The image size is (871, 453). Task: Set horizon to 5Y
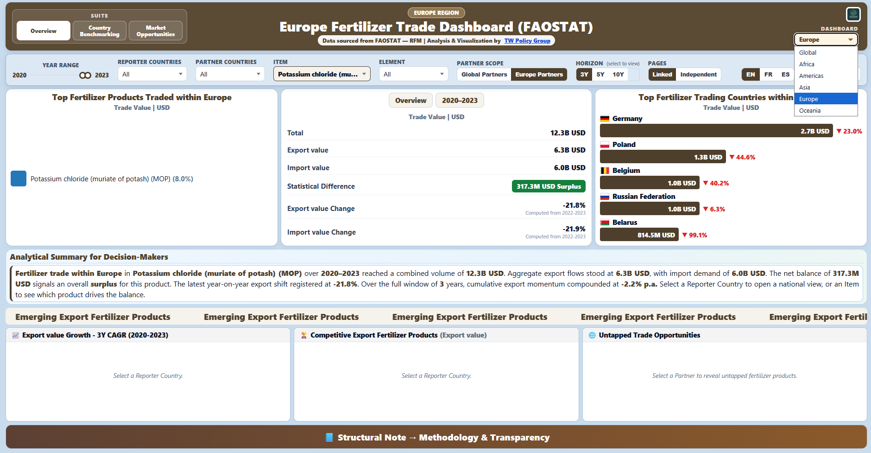point(600,75)
